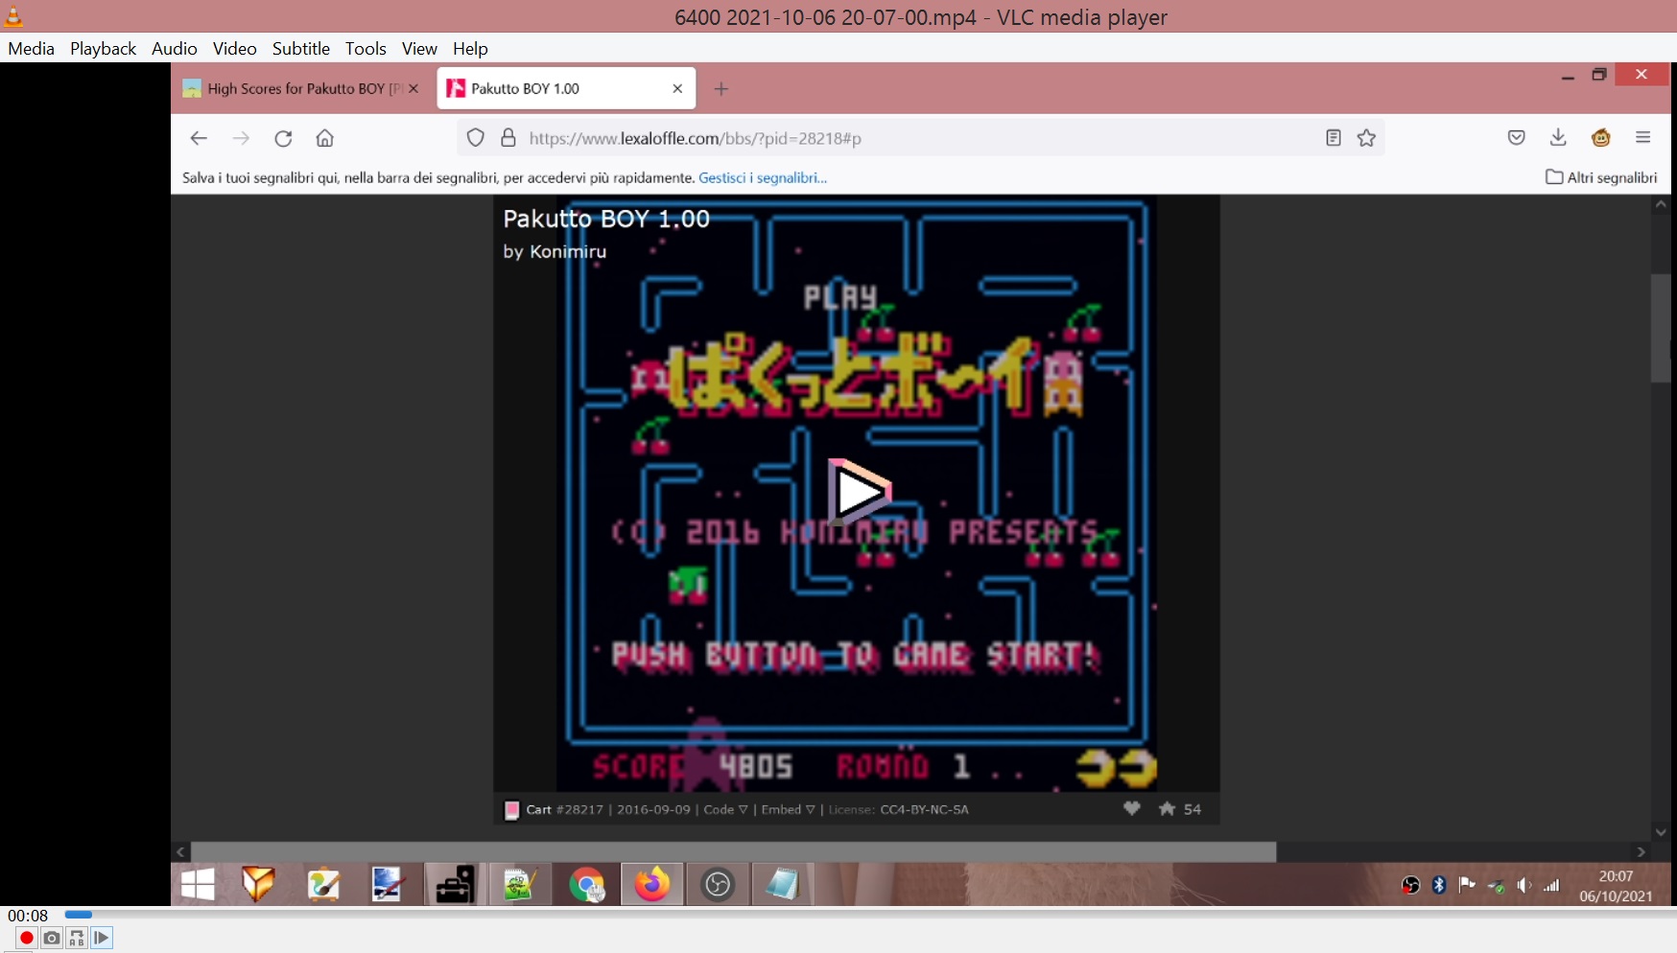Viewport: 1677px width, 953px height.
Task: Advance video frame by frame
Action: coord(102,938)
